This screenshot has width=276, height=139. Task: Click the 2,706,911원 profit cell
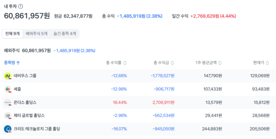pos(163,102)
